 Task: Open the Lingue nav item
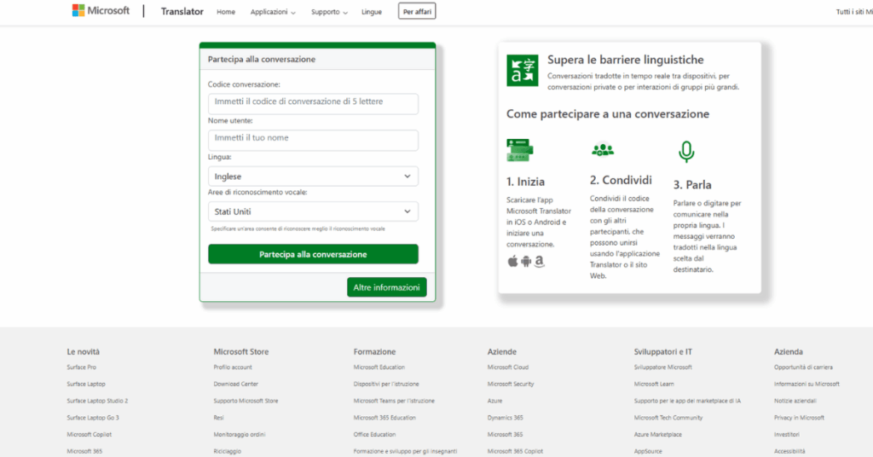(372, 12)
